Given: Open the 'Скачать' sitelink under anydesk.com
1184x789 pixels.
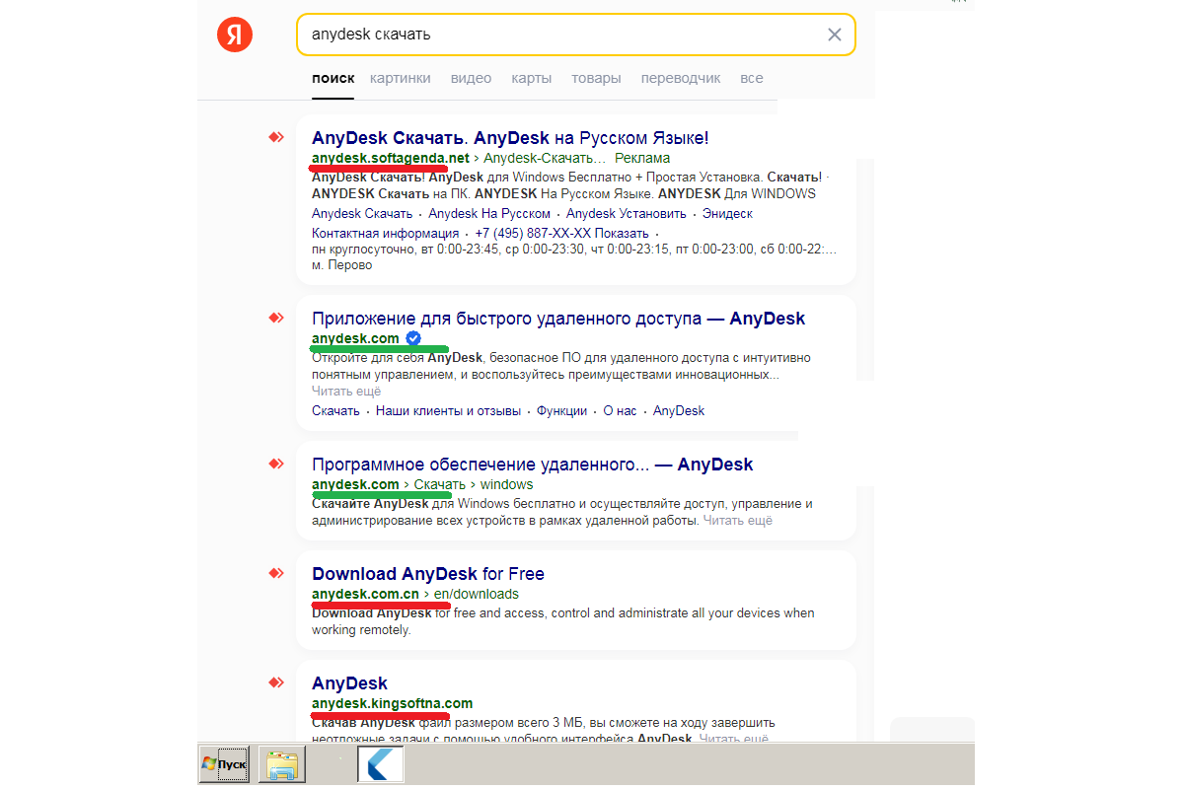Looking at the screenshot, I should [335, 410].
